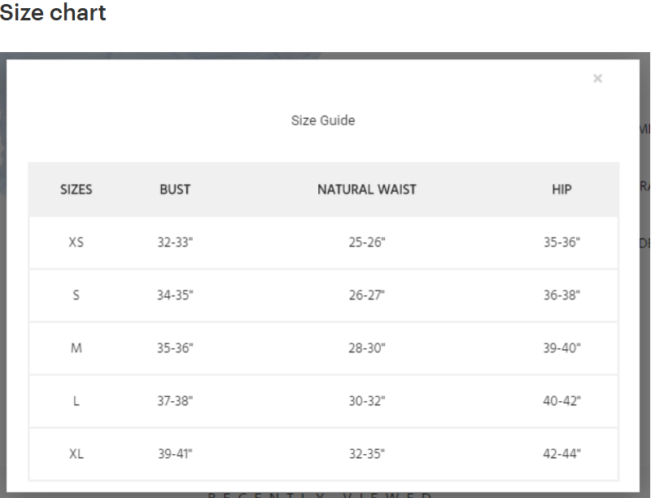Click the S size row label
Viewport: 651px width, 498px height.
(x=76, y=295)
